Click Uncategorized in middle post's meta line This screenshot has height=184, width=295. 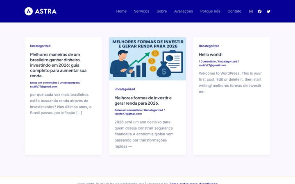coord(153,110)
